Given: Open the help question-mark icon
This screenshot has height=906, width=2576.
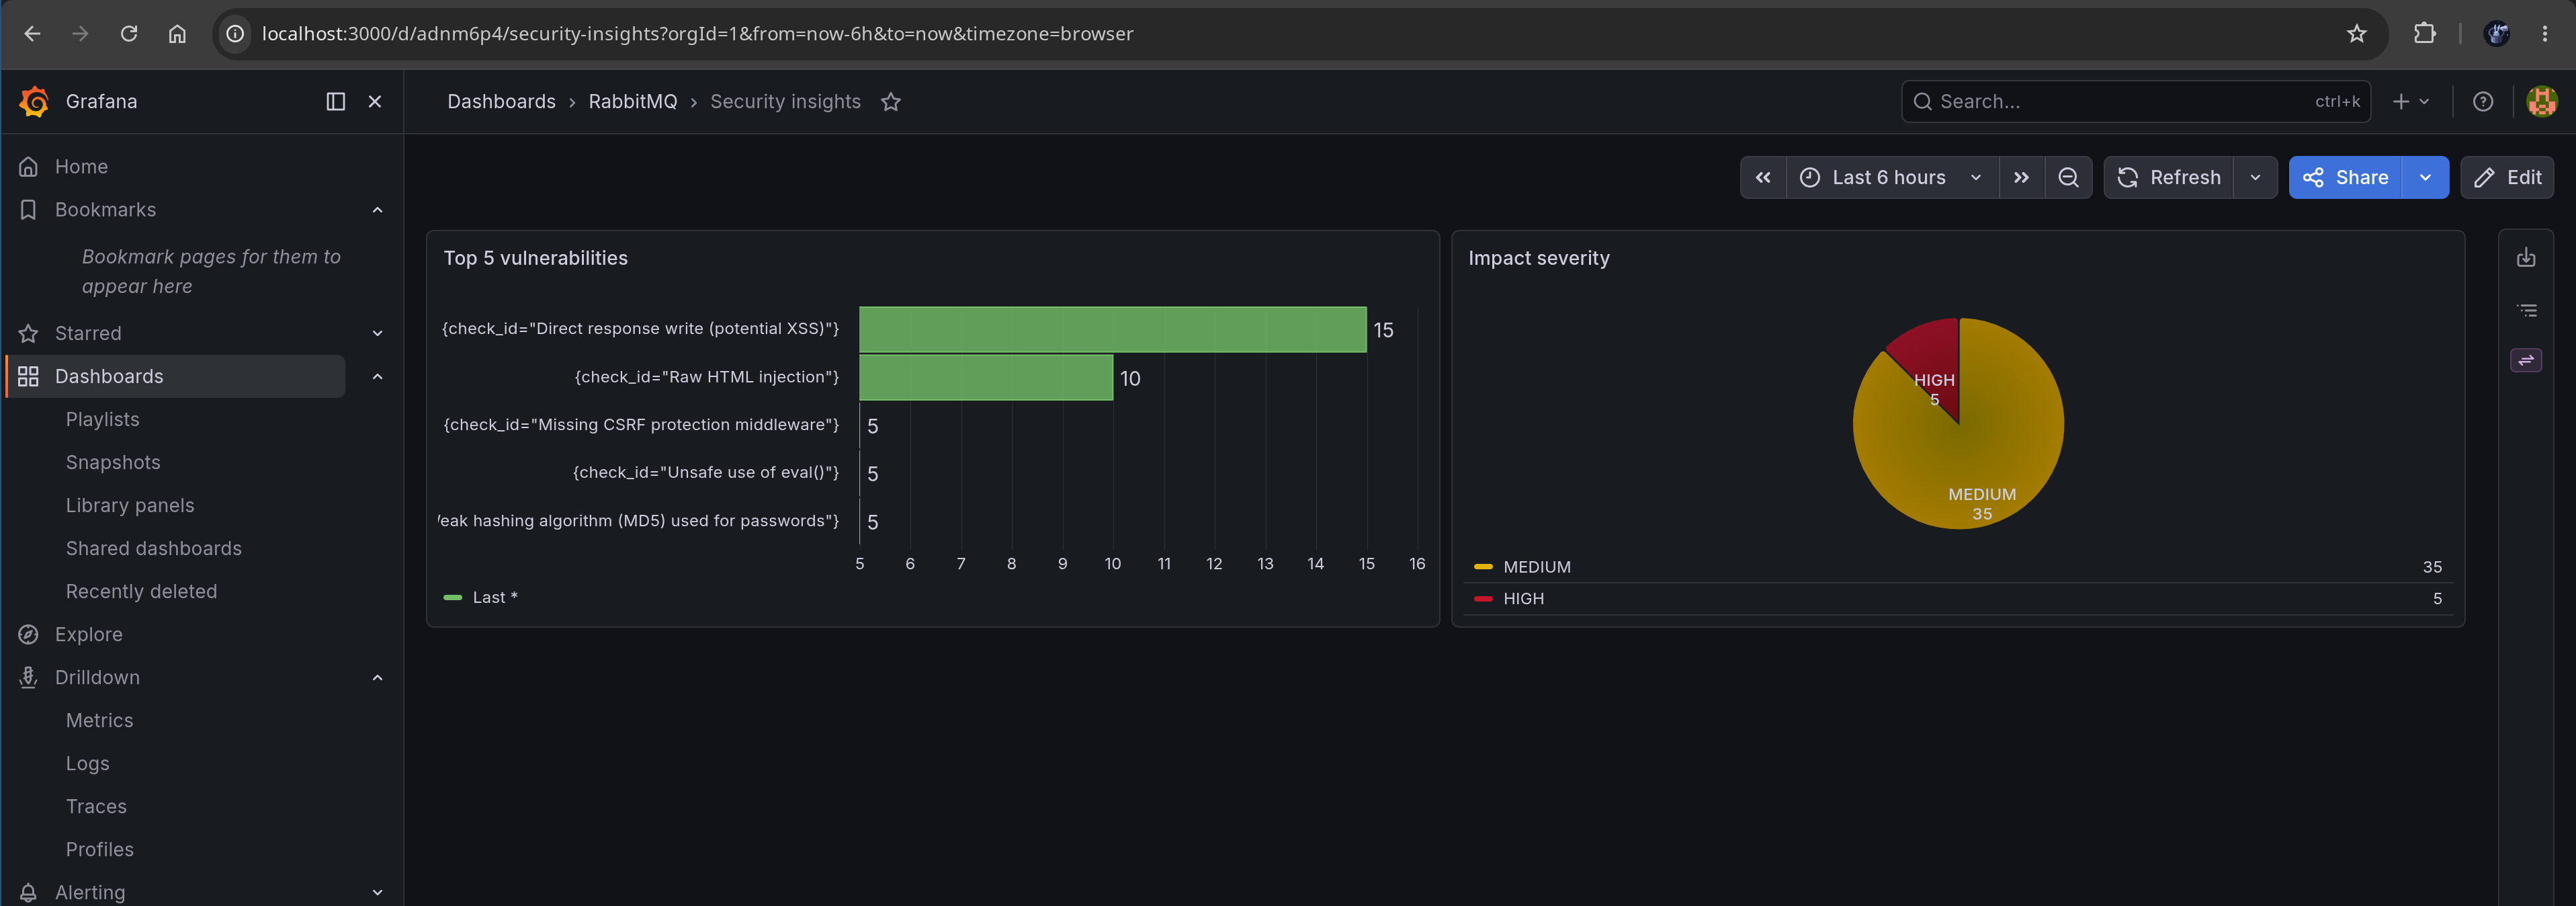Looking at the screenshot, I should (2482, 101).
